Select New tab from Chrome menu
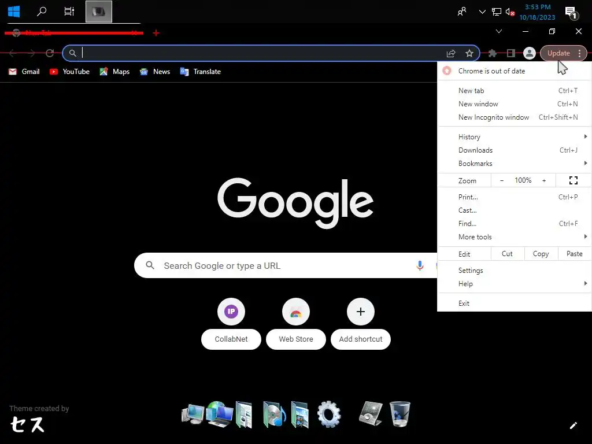 click(514, 91)
